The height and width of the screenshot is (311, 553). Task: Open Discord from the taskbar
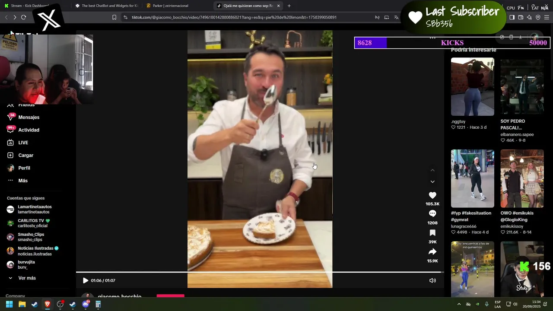pos(86,304)
